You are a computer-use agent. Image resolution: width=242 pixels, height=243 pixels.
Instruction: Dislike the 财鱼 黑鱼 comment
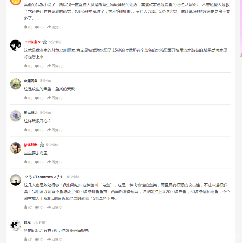(39, 66)
